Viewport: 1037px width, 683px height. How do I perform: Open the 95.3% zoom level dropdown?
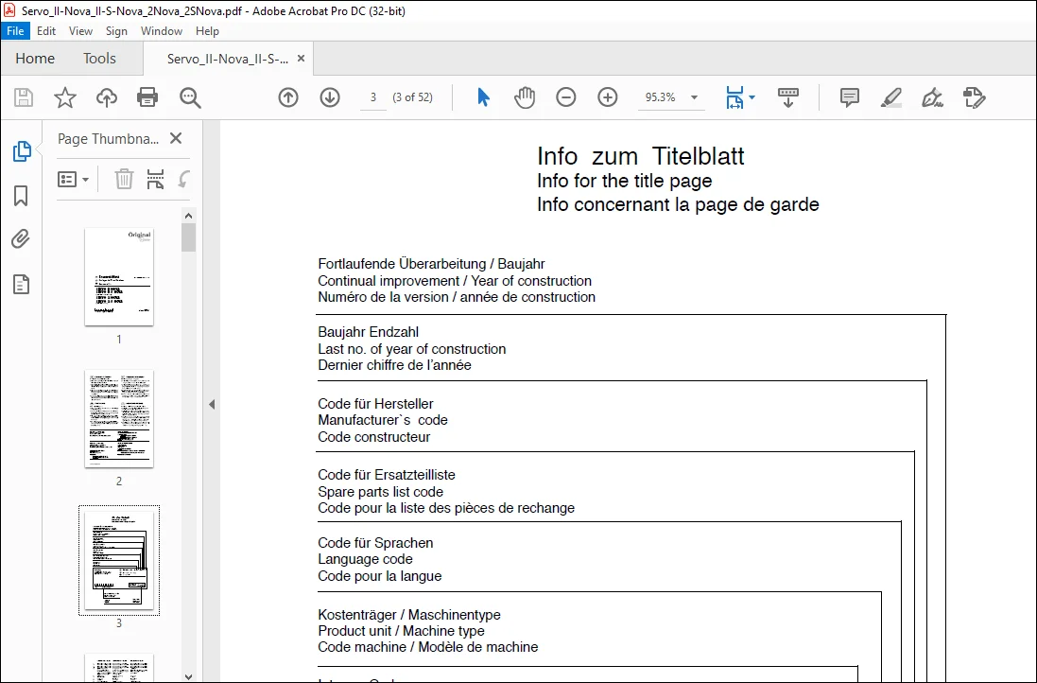(694, 97)
